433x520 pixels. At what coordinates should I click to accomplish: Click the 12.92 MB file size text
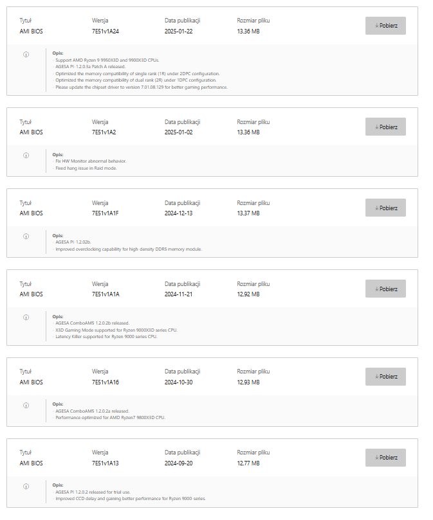tap(248, 294)
